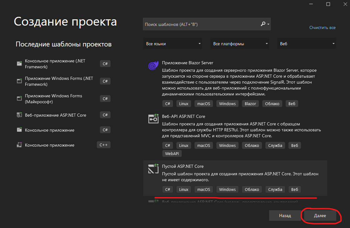Image resolution: width=350 pixels, height=228 pixels.
Task: Open recent Веб-приложение ASP.NET Core template
Action: [x=64, y=115]
